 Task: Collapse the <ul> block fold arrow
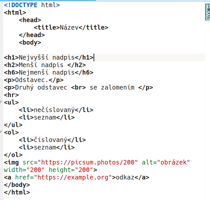coord(1,102)
